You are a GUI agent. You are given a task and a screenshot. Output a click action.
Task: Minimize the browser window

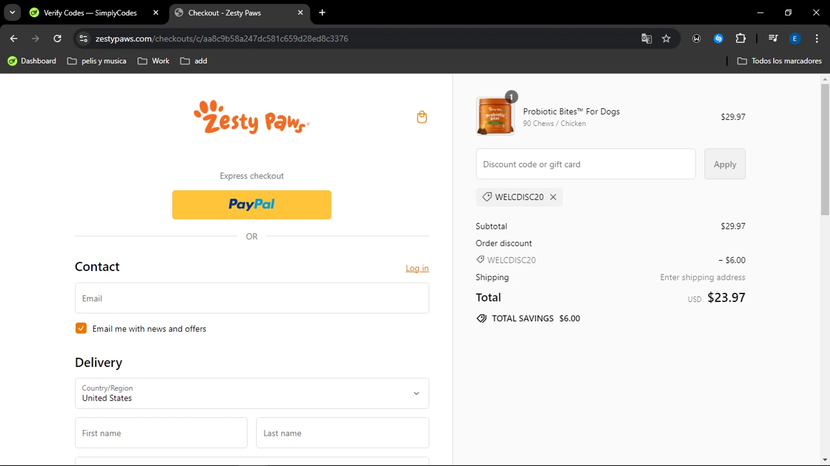[x=760, y=13]
